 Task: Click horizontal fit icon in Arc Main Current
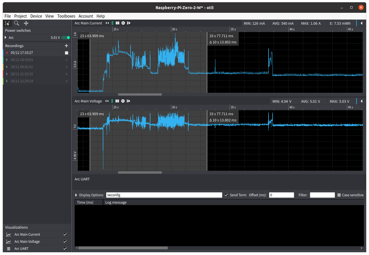107,23
